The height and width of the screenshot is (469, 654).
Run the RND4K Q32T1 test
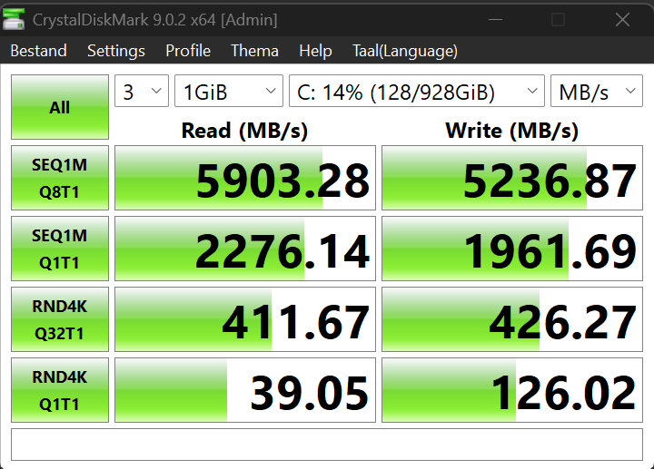click(x=60, y=319)
